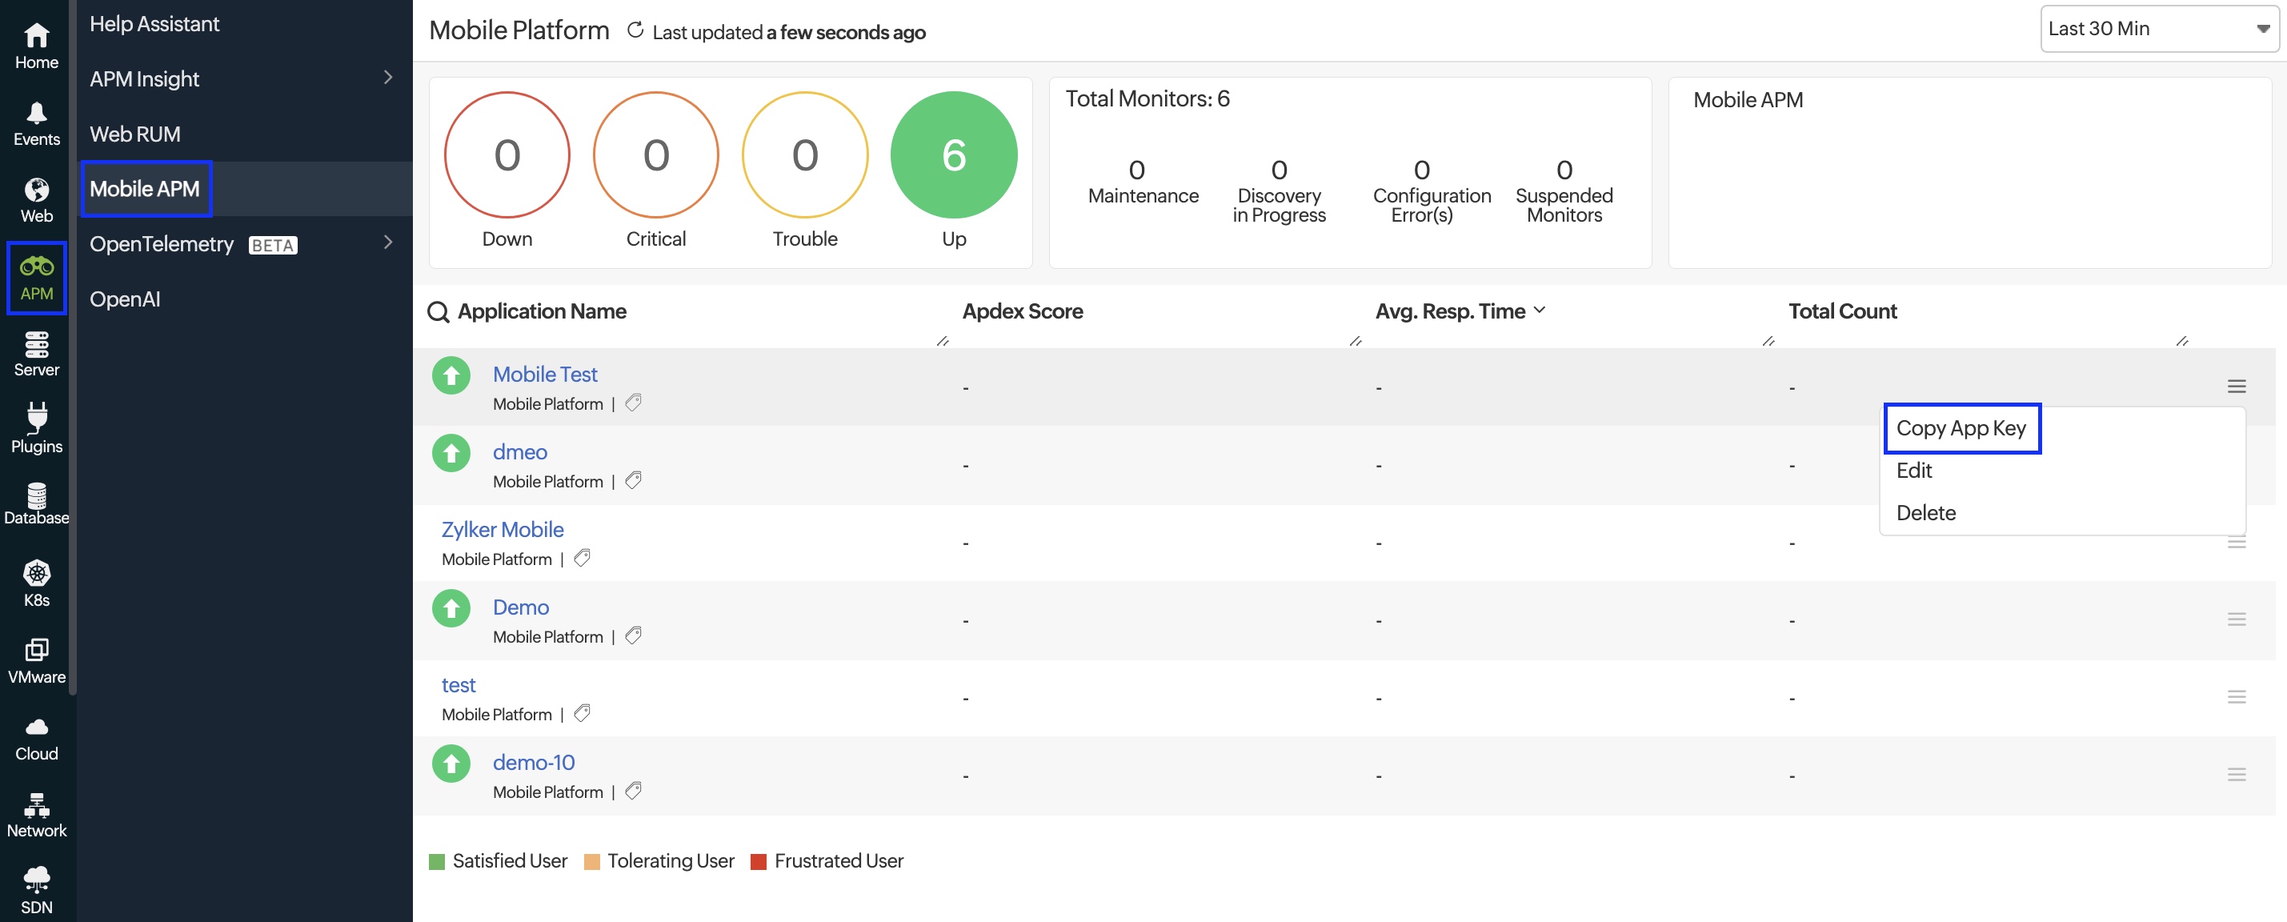This screenshot has height=922, width=2287.
Task: Choose Copy App Key from context menu
Action: (x=1962, y=428)
